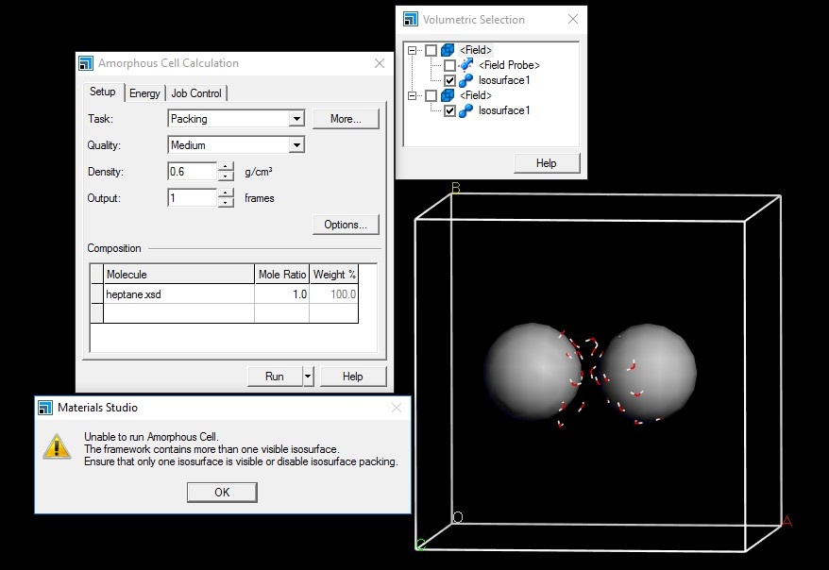Viewport: 829px width, 570px height.
Task: Select the first Field label in tree
Action: click(475, 50)
